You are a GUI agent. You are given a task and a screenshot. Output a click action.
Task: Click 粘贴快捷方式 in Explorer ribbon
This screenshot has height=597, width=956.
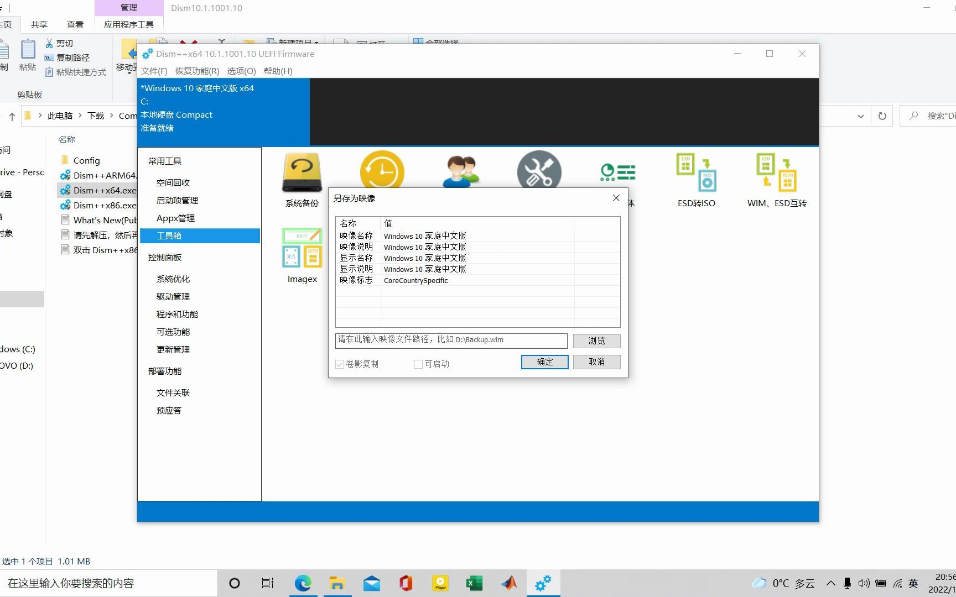[75, 72]
